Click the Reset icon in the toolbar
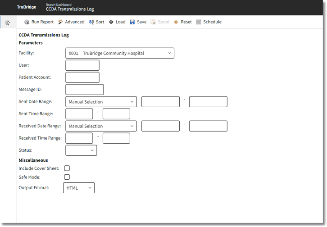This screenshot has width=327, height=227. [x=176, y=22]
